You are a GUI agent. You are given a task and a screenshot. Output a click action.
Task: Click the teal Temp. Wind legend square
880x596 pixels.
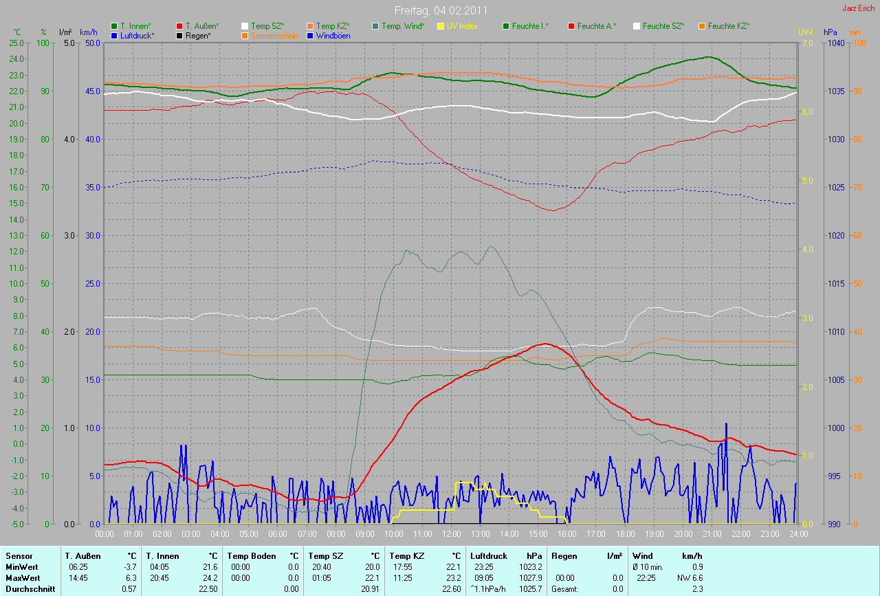click(375, 26)
